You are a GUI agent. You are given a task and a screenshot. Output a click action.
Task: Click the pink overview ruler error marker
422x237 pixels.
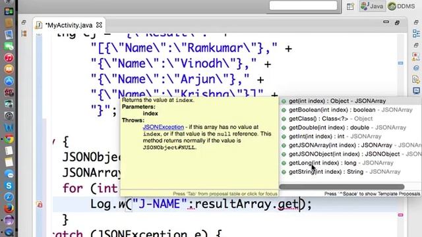400,215
